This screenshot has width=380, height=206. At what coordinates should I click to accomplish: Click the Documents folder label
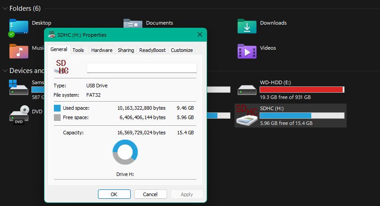[x=159, y=23]
